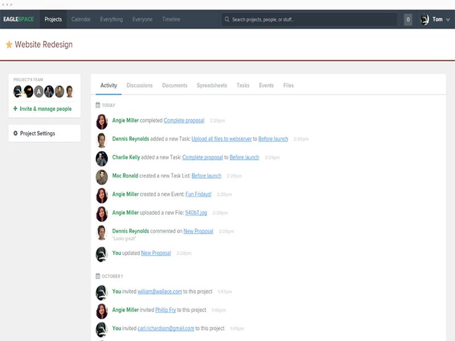Switch to the Documents tab
Viewport: 455px width, 341px height.
pyautogui.click(x=175, y=85)
